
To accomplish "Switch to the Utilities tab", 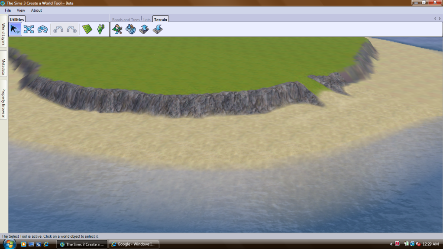I will 16,19.
